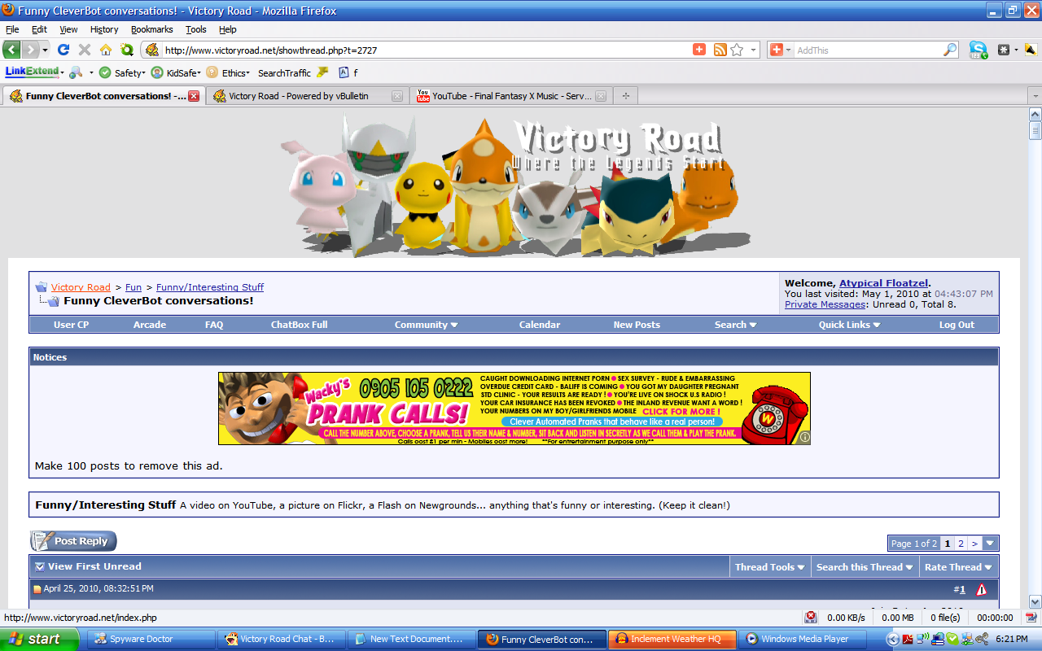Image resolution: width=1042 pixels, height=651 pixels.
Task: Open the Quick Links dropdown
Action: (849, 325)
